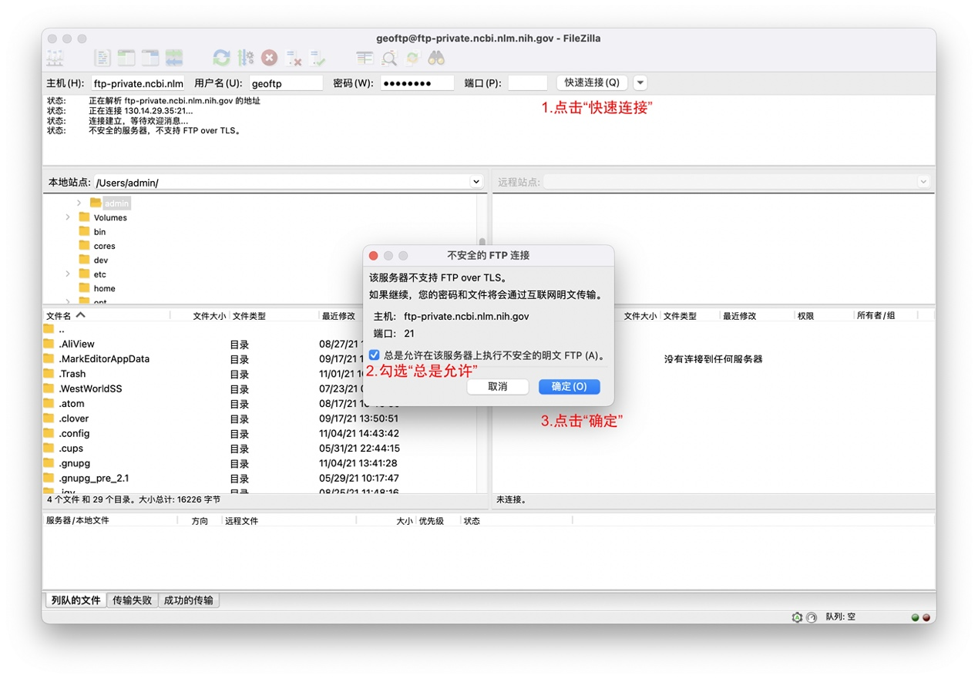This screenshot has height=679, width=978.
Task: Open the quick connect dropdown arrow
Action: (x=640, y=82)
